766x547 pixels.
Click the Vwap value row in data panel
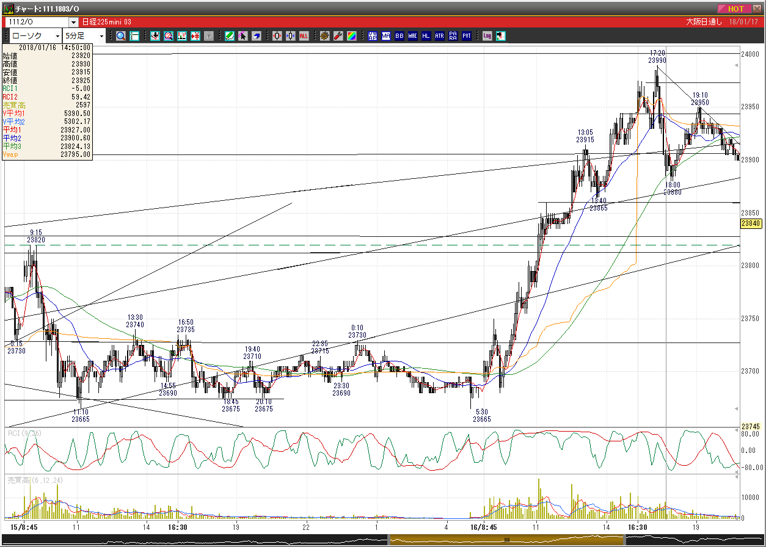tap(47, 154)
